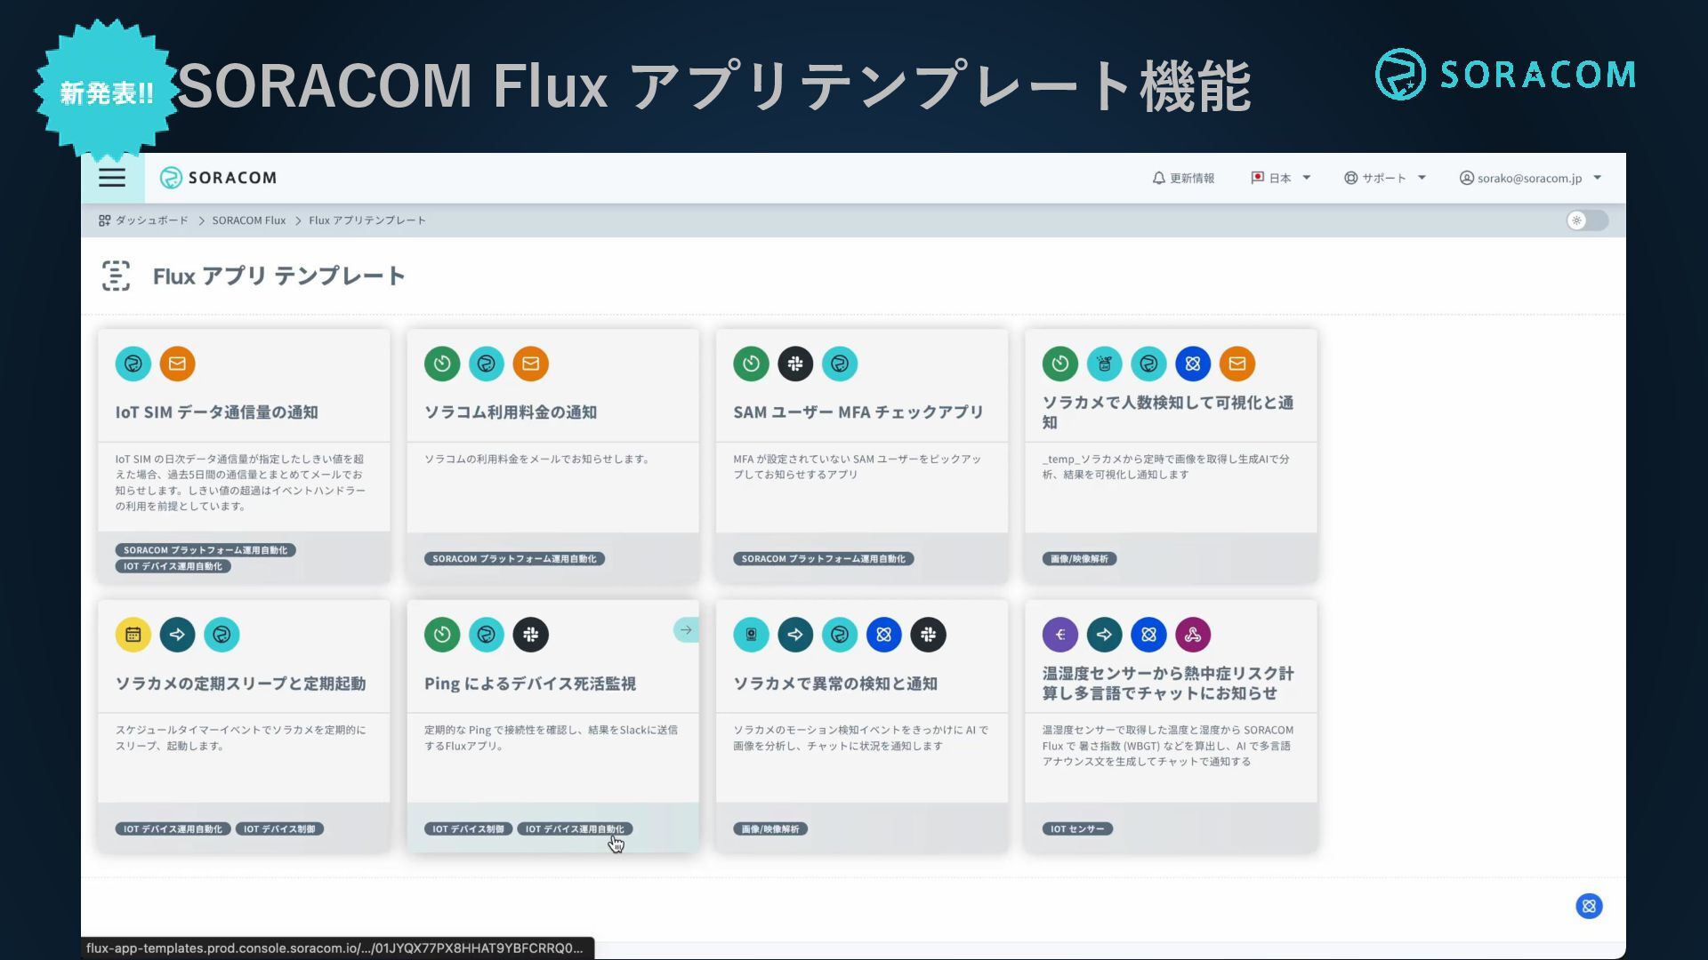Viewport: 1708px width, 960px height.
Task: Click green timer icon on ソラコム利用料金 card
Action: (442, 364)
